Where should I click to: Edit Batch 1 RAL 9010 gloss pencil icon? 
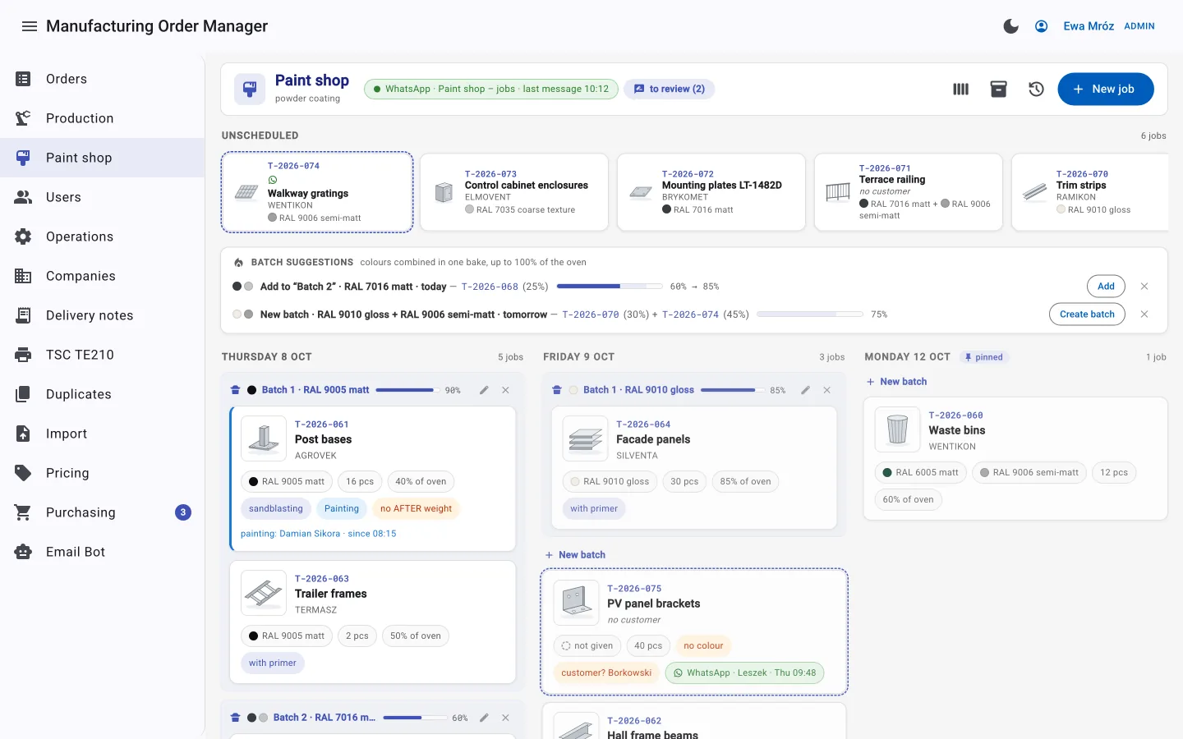[805, 390]
